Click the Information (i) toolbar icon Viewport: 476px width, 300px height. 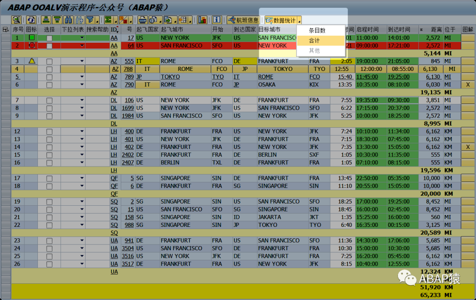217,20
